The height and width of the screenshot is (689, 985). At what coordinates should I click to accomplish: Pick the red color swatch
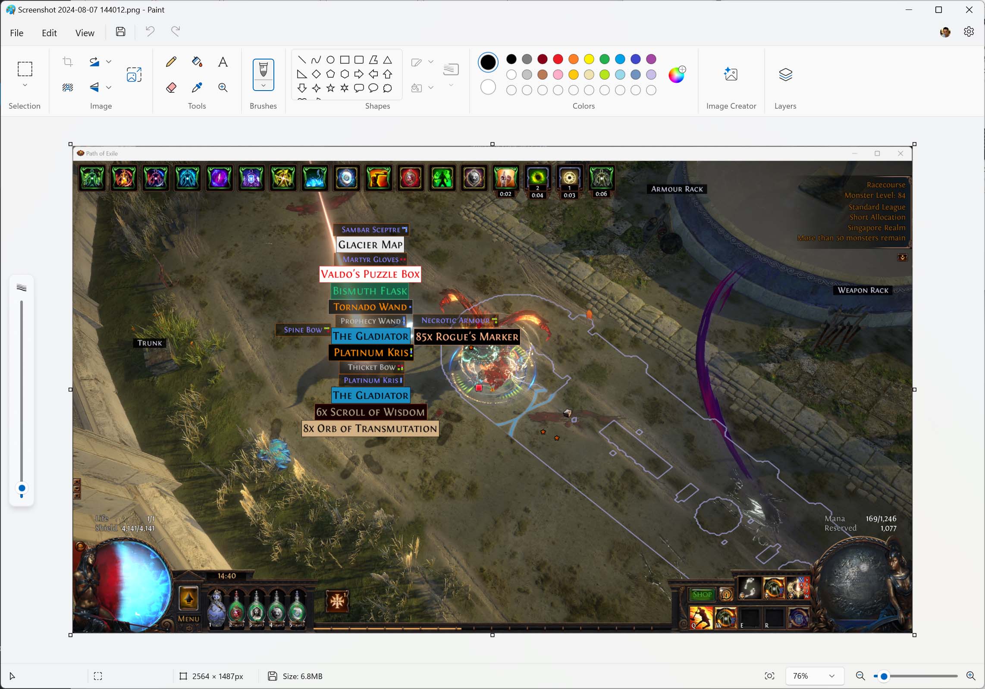point(558,59)
